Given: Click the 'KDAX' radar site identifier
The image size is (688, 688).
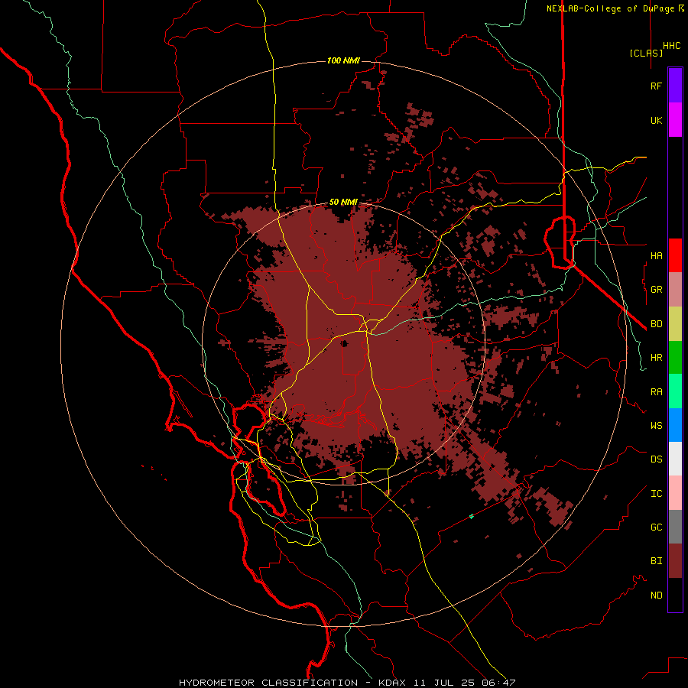Looking at the screenshot, I should pos(392,683).
